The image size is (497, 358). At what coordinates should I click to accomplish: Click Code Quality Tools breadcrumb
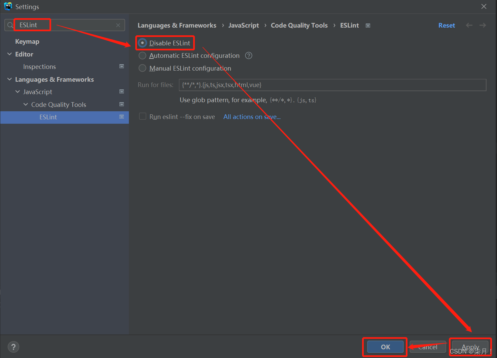pos(299,25)
